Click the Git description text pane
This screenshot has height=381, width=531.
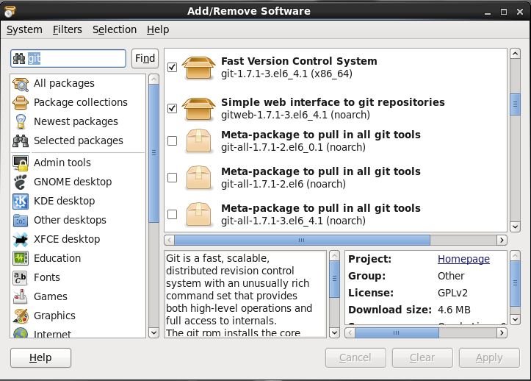(x=245, y=294)
